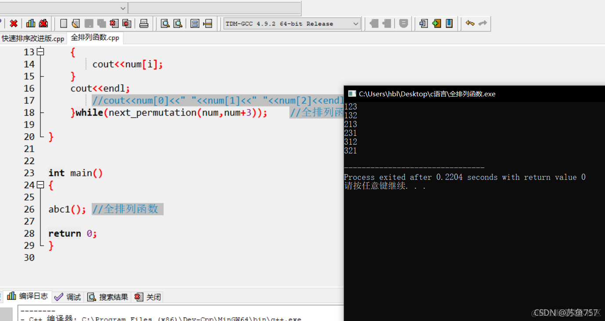605x321 pixels.
Task: Click the code cout<<num[i]; on line 14
Action: pos(127,64)
